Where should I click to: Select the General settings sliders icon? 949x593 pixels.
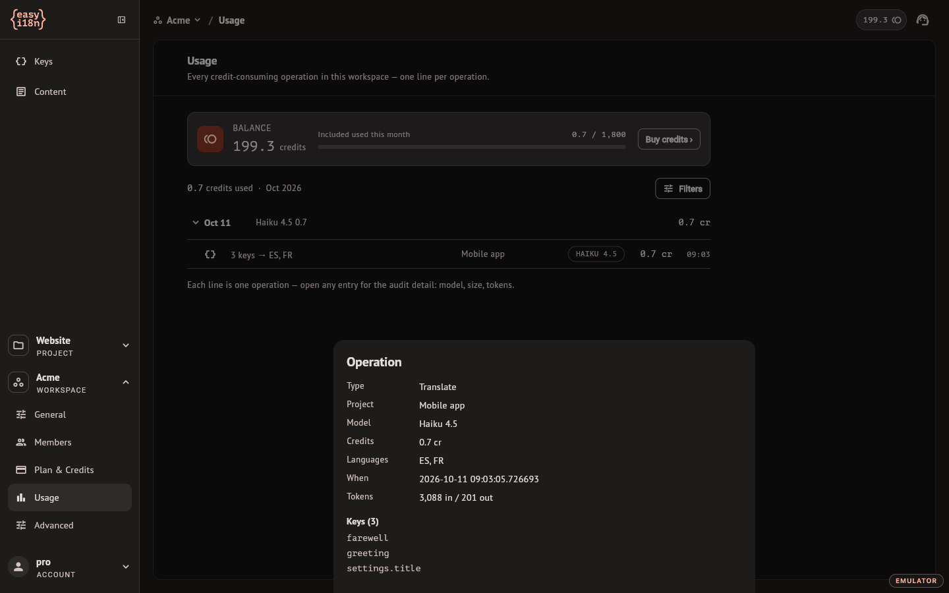coord(21,414)
